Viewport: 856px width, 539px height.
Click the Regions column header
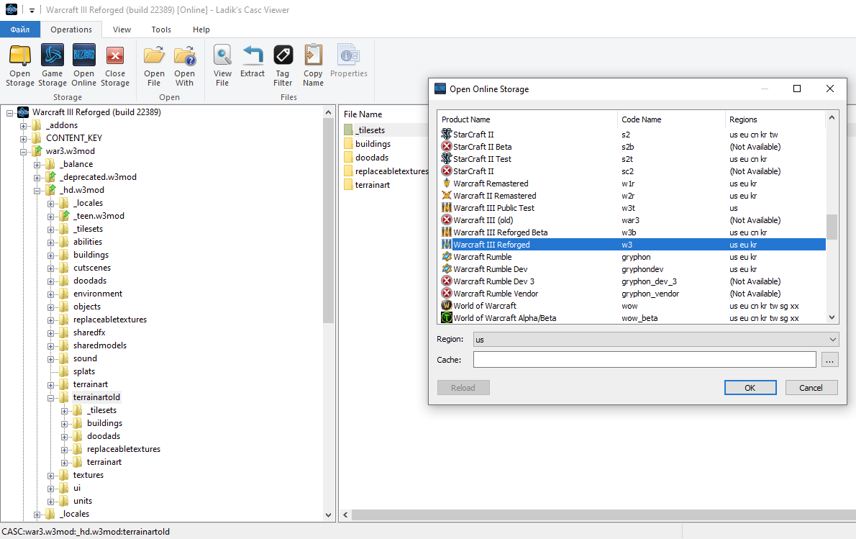pos(775,119)
